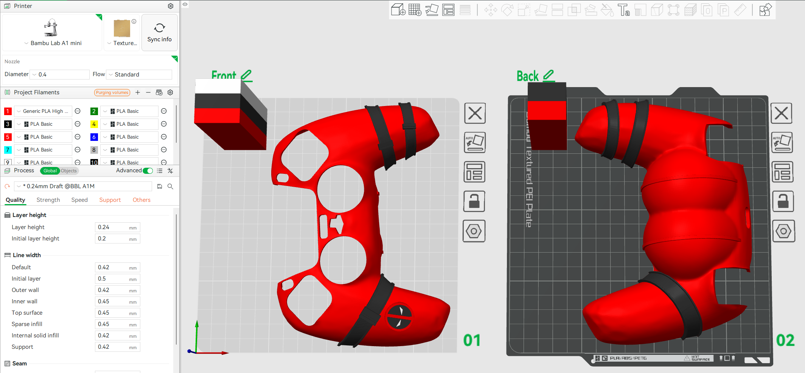Click the Sync info button
The height and width of the screenshot is (373, 805).
coord(160,33)
